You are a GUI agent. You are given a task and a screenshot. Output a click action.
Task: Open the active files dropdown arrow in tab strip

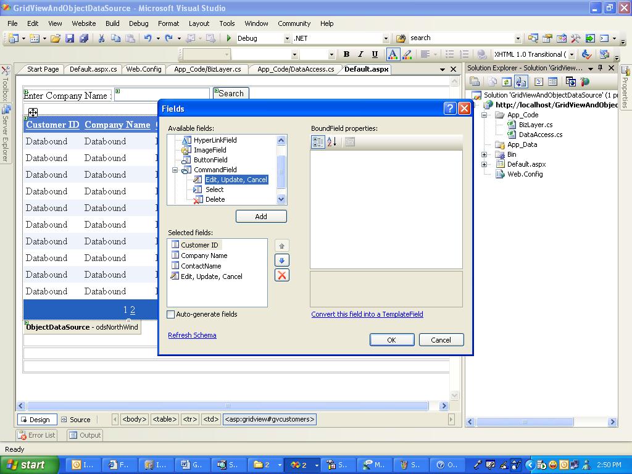pyautogui.click(x=442, y=69)
